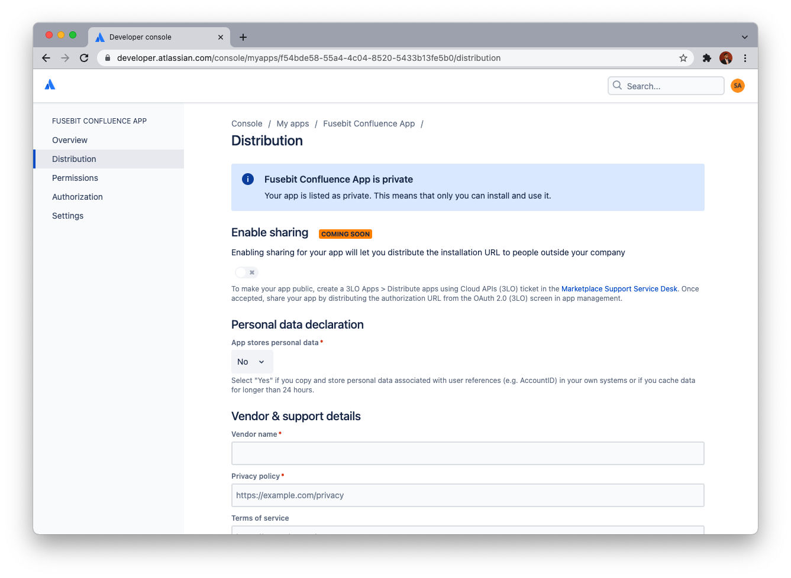Expand the tab search chevron in the tab strip
The image size is (791, 578).
(745, 37)
